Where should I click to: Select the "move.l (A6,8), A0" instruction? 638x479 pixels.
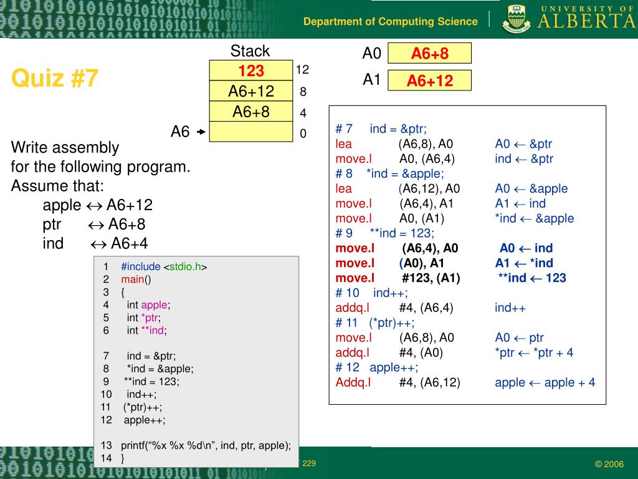[394, 337]
